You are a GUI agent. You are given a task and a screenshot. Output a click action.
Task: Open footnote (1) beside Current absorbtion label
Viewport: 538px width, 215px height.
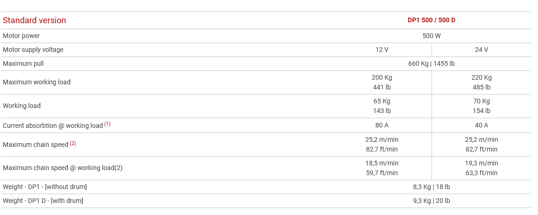pos(107,124)
